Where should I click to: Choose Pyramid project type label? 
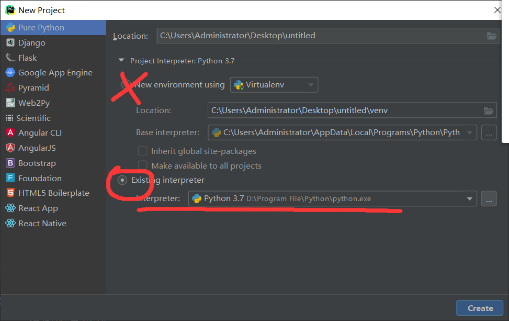click(x=34, y=88)
